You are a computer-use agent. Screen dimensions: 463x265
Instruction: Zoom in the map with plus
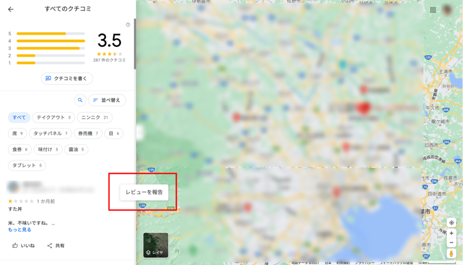coord(451,233)
